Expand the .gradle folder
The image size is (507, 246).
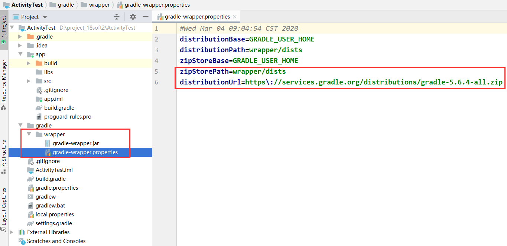(20, 37)
